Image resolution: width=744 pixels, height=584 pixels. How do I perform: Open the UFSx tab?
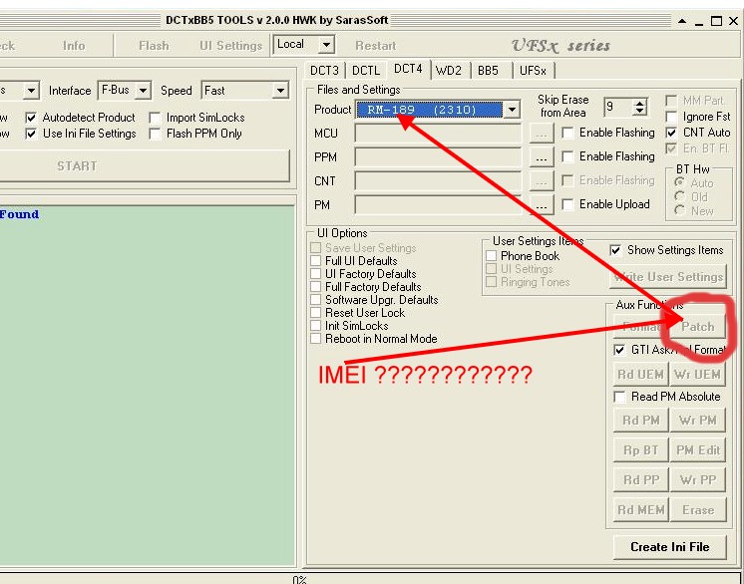[x=533, y=71]
